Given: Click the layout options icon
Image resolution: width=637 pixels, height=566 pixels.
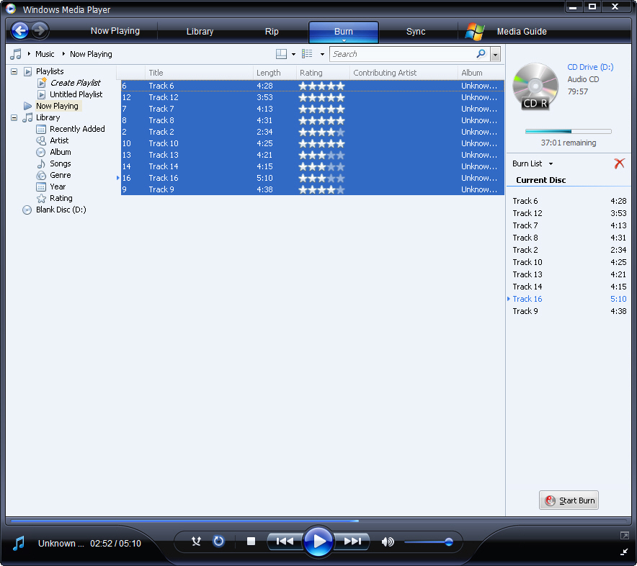Looking at the screenshot, I should tap(281, 54).
